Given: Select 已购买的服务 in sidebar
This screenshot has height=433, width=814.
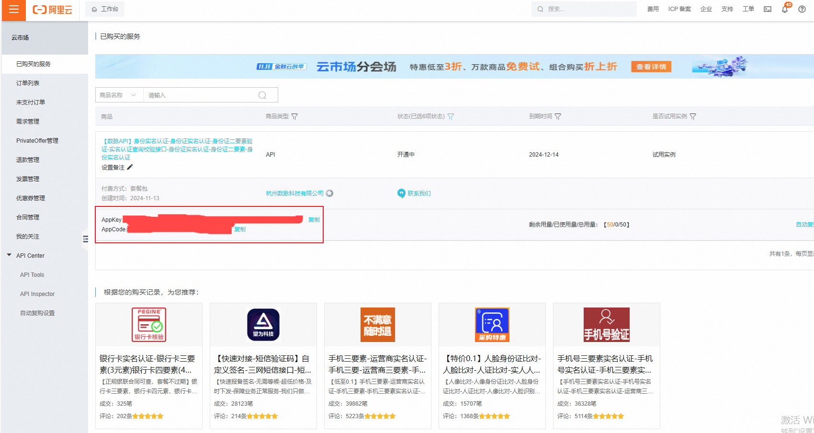Looking at the screenshot, I should (x=45, y=64).
